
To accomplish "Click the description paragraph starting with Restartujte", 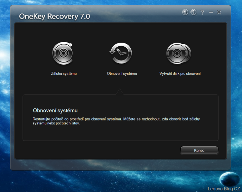I will [x=116, y=121].
